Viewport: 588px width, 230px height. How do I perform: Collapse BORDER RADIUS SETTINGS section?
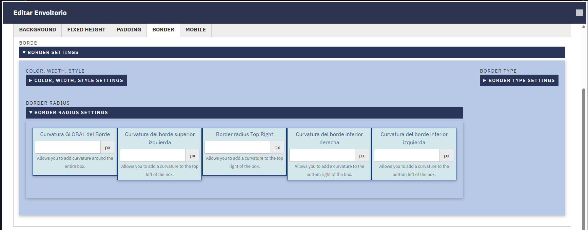point(244,112)
